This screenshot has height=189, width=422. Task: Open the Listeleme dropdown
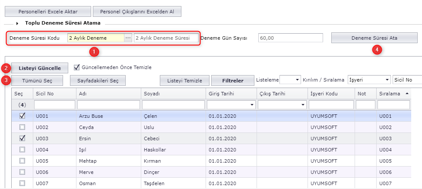[297, 80]
